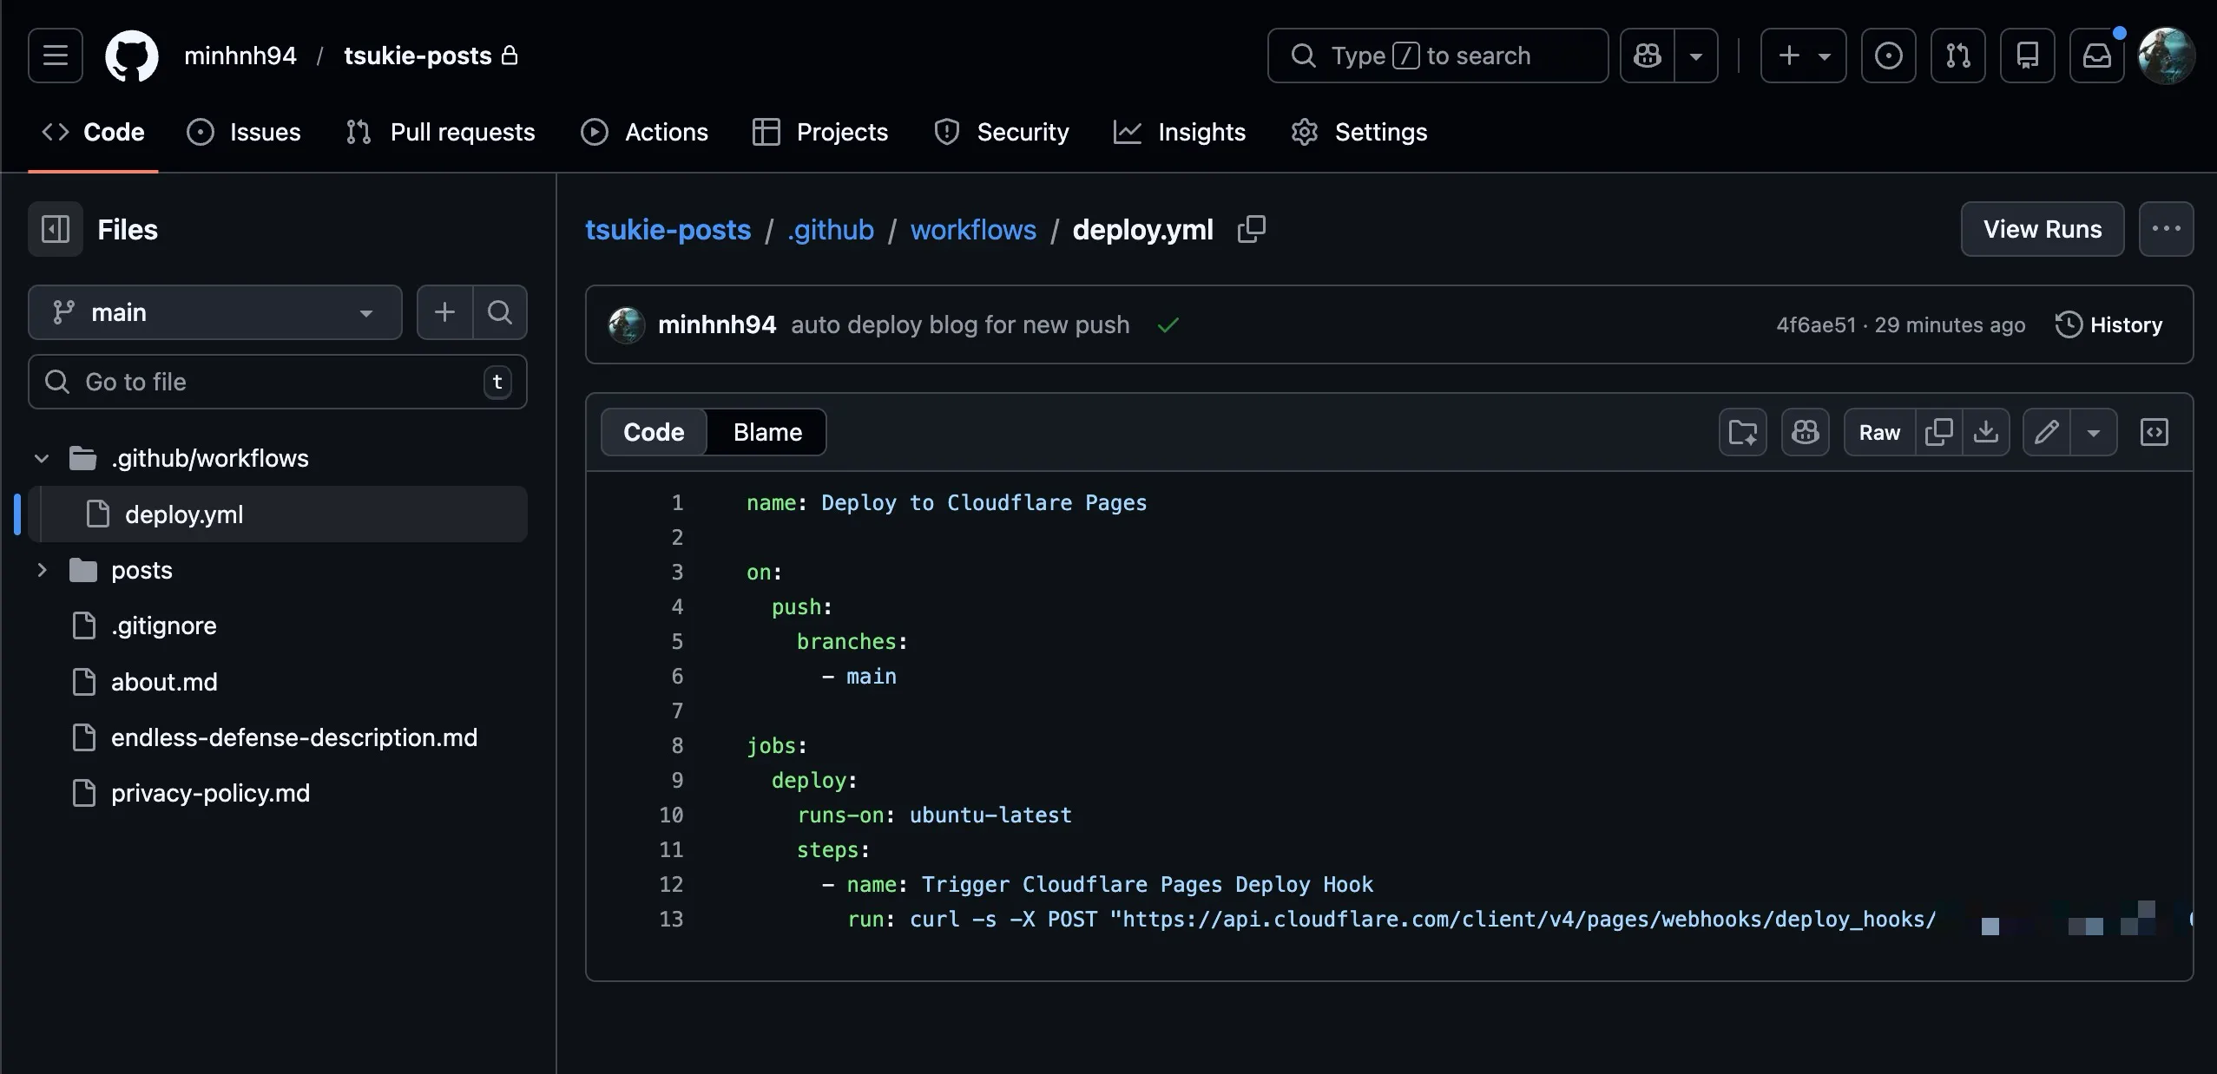Open GitHub Copilot in the header
The image size is (2217, 1074).
1647,55
